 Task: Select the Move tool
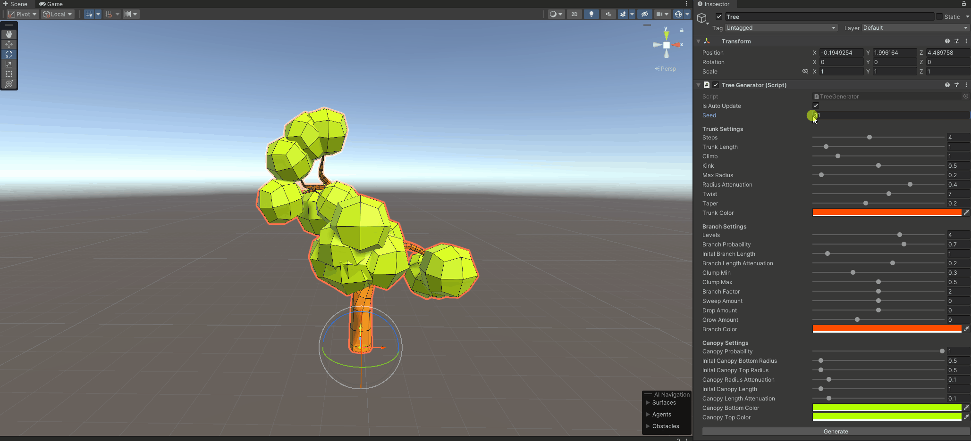coord(8,44)
